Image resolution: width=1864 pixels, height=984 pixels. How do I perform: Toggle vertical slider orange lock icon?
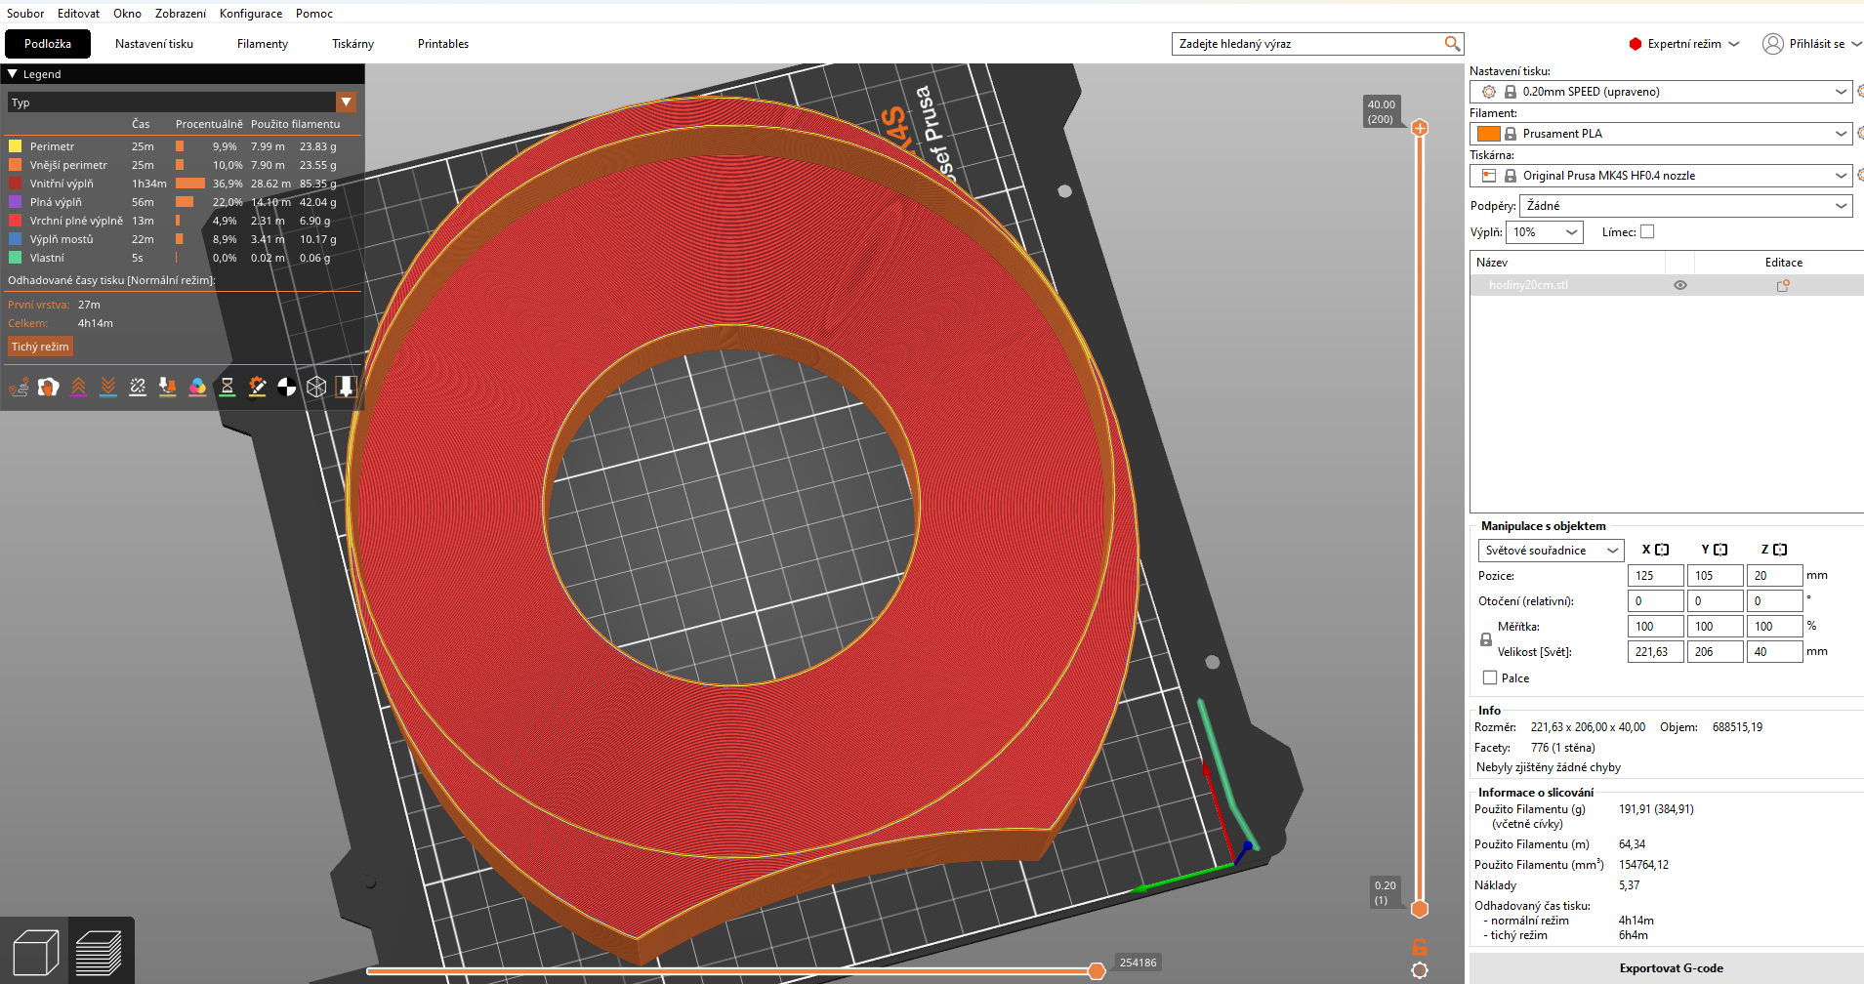tap(1420, 947)
